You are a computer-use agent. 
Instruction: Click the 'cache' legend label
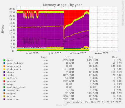click(10, 75)
